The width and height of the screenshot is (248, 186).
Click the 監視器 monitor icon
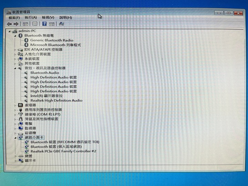tap(21, 128)
